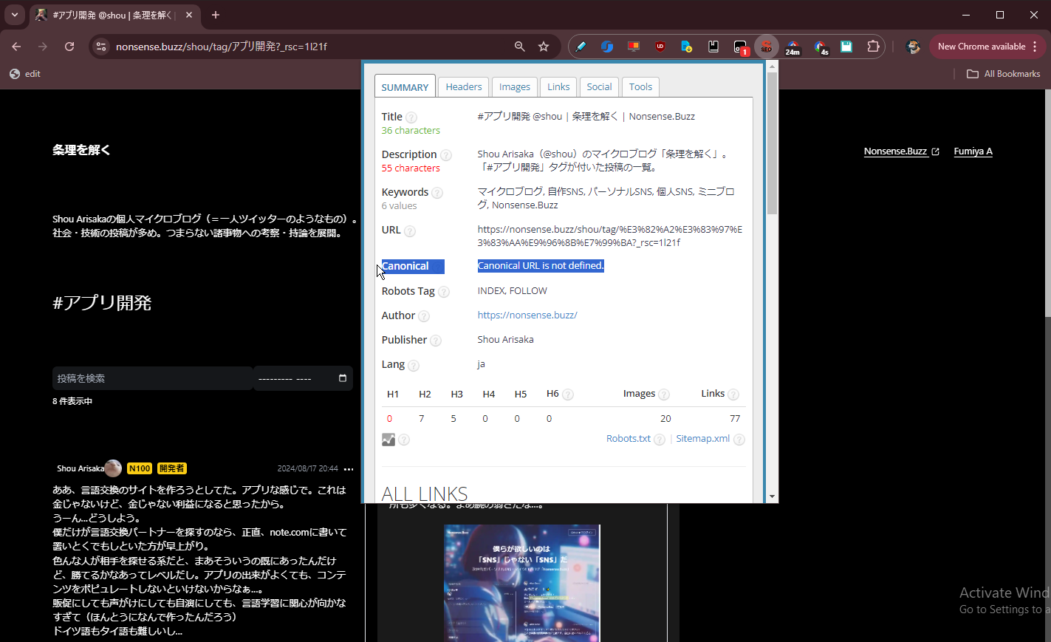Viewport: 1051px width, 642px height.
Task: Open the tab search chevron in title bar
Action: tap(14, 14)
